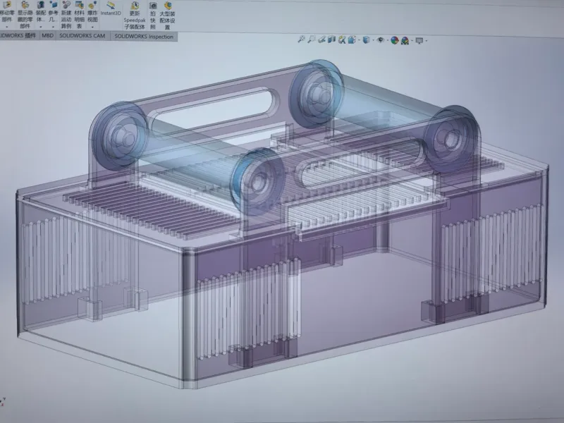Image resolution: width=564 pixels, height=423 pixels.
Task: Take a snapshot (拍快照)
Action: [x=153, y=15]
